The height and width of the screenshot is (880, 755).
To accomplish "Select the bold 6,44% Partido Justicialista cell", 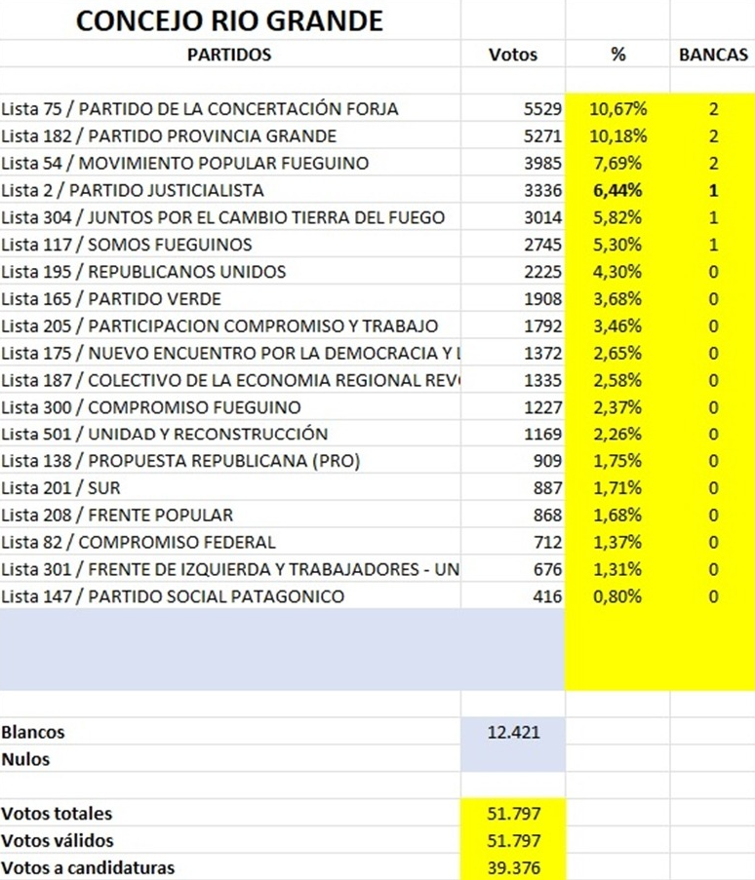I will [616, 190].
